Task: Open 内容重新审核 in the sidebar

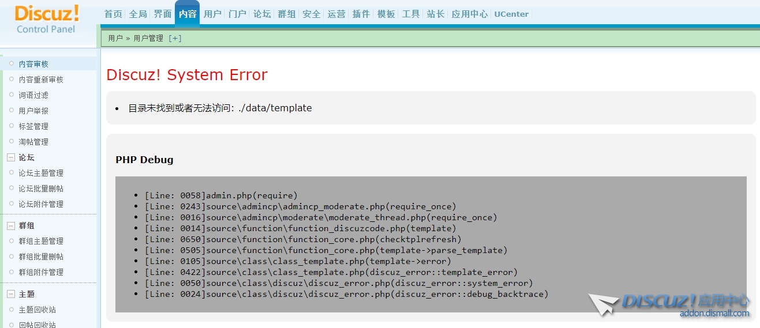Action: (x=41, y=80)
